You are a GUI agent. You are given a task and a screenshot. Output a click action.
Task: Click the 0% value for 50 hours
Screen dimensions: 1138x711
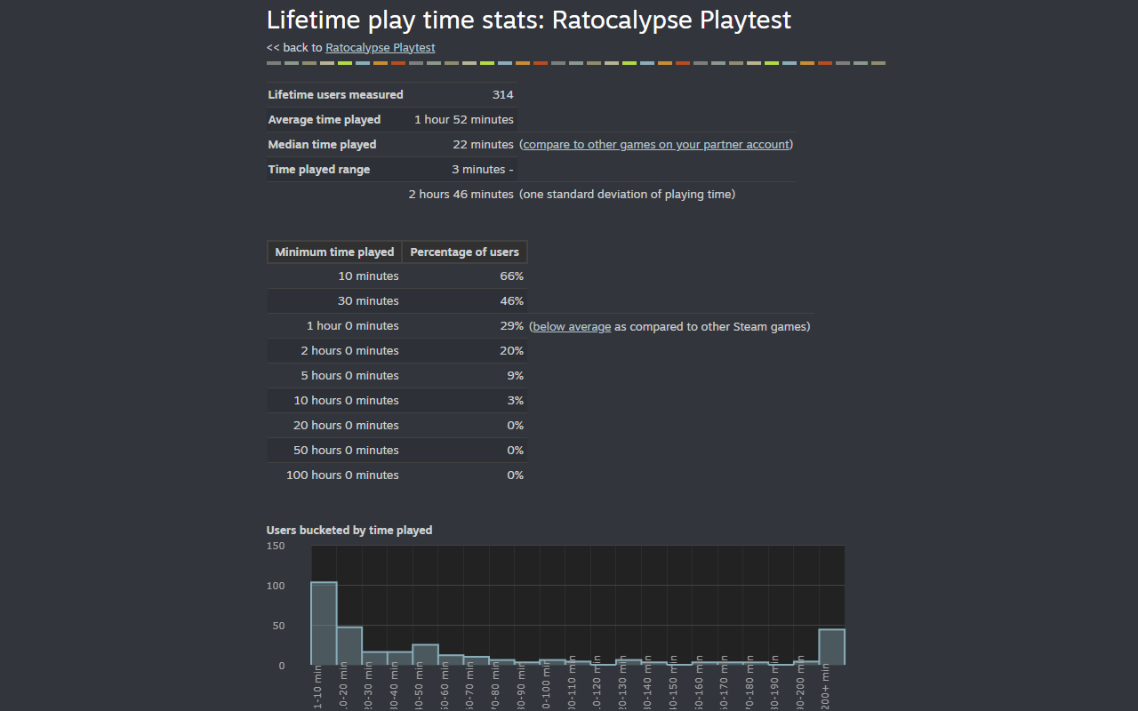tap(516, 450)
